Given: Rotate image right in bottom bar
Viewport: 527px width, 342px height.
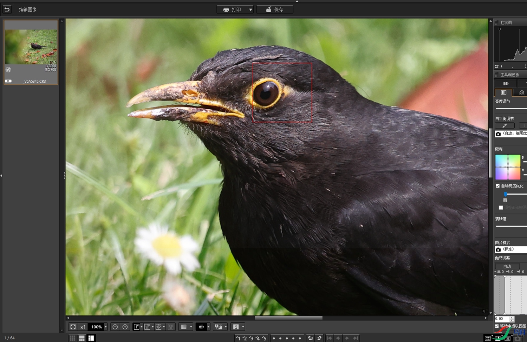Looking at the screenshot, I should coord(319,338).
